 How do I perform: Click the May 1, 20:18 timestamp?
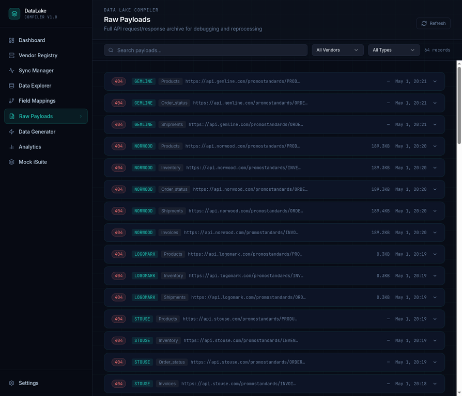(411, 384)
